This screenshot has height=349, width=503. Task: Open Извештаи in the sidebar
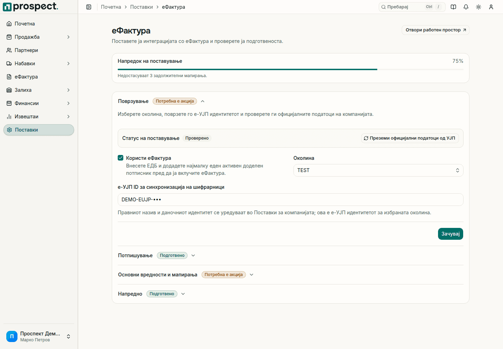(39, 117)
